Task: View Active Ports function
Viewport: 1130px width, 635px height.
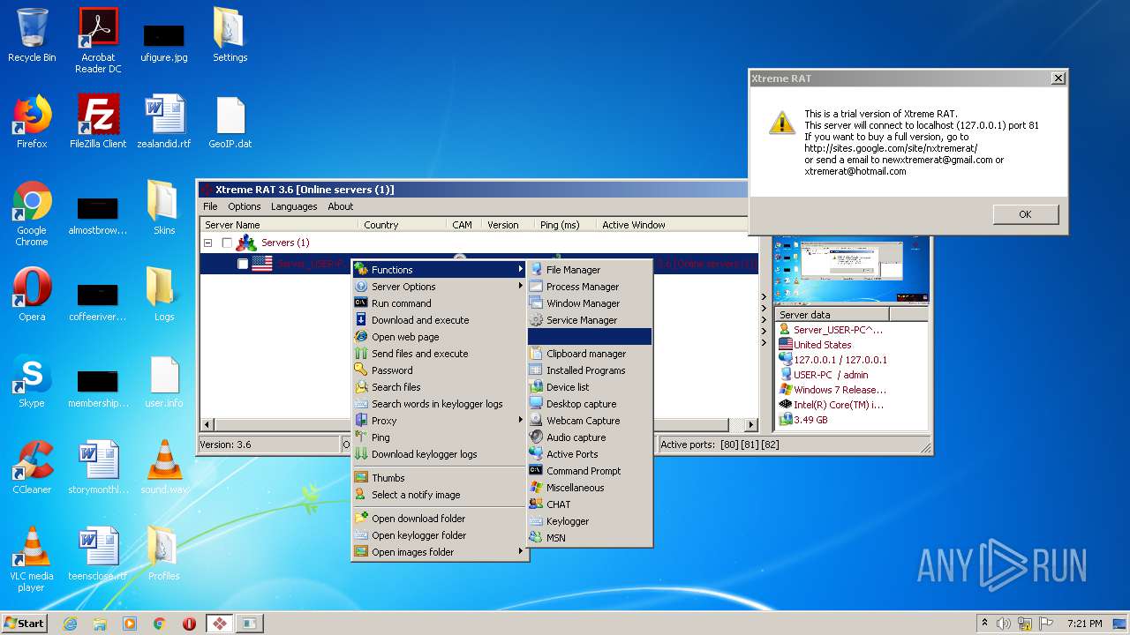Action: [589, 454]
